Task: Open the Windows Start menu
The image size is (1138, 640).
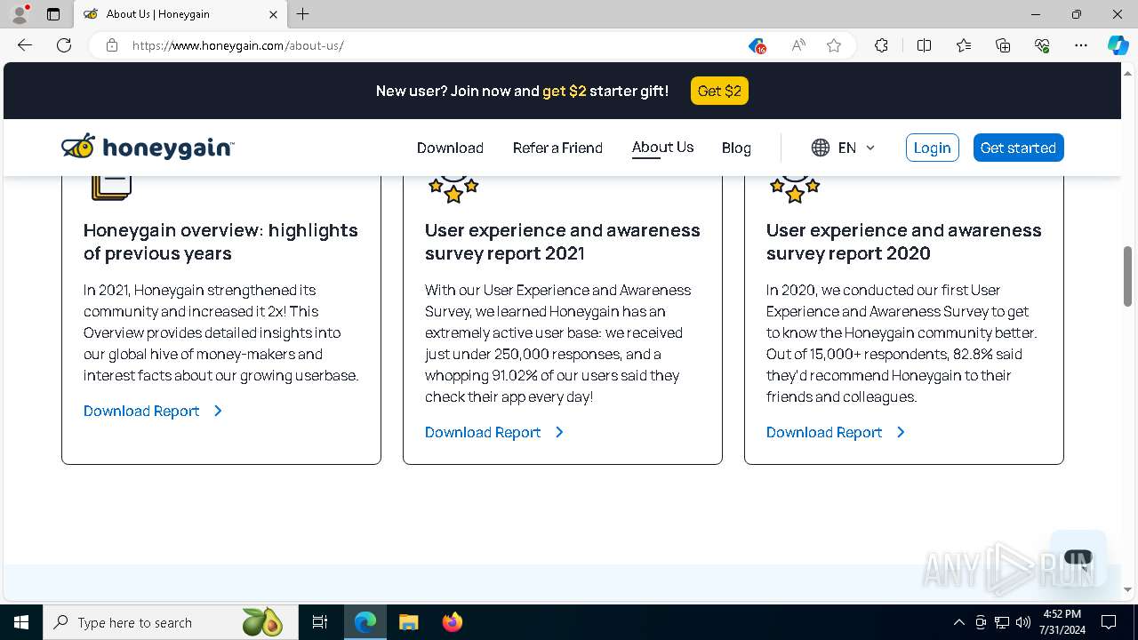Action: pos(21,622)
